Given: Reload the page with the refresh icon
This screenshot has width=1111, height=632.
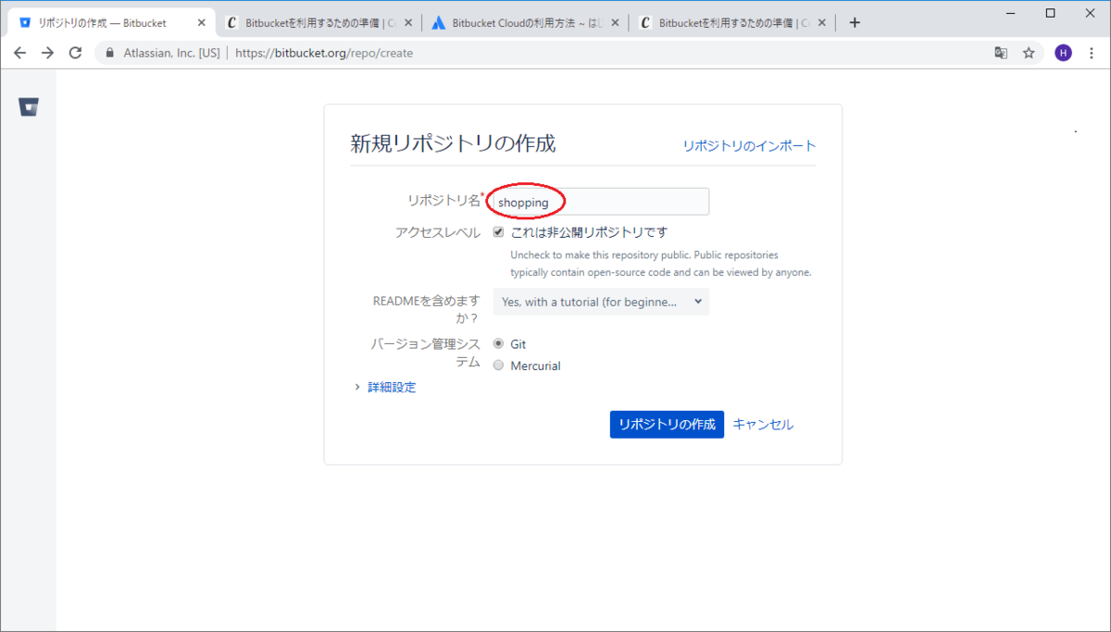Looking at the screenshot, I should [x=74, y=53].
